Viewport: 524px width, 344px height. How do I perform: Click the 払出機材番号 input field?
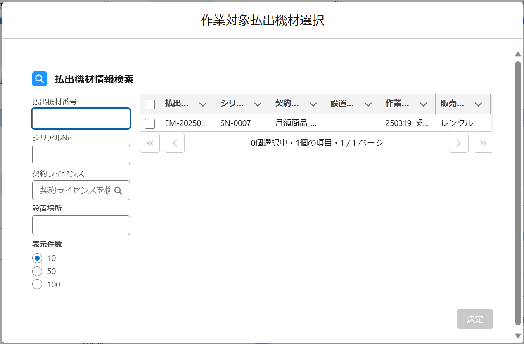click(x=81, y=119)
